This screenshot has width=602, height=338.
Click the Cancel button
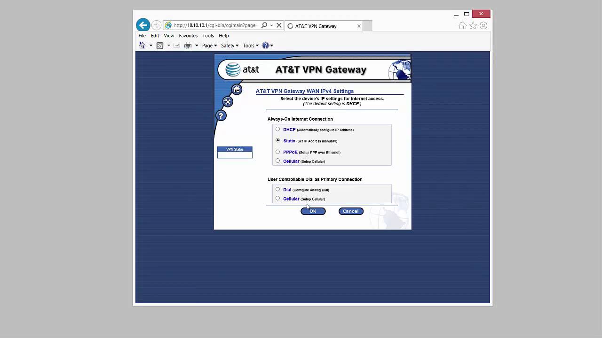[x=351, y=211]
